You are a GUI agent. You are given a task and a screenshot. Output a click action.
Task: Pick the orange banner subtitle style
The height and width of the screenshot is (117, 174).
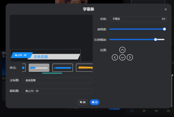tap(84, 68)
